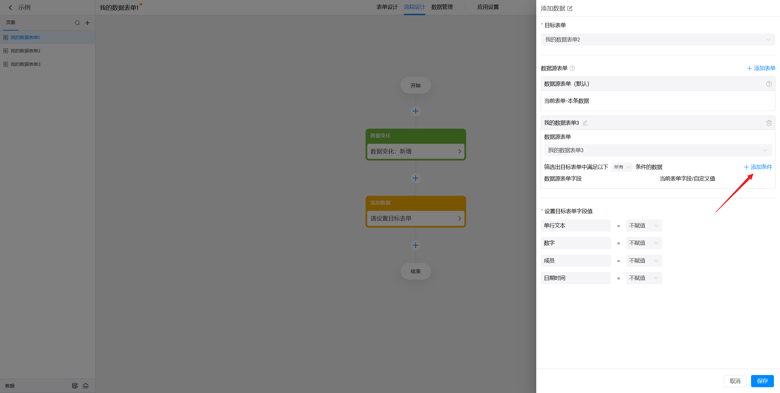Viewport: 780px width, 393px height.
Task: Delete 我的数据表单3 source with trash icon
Action: (769, 123)
